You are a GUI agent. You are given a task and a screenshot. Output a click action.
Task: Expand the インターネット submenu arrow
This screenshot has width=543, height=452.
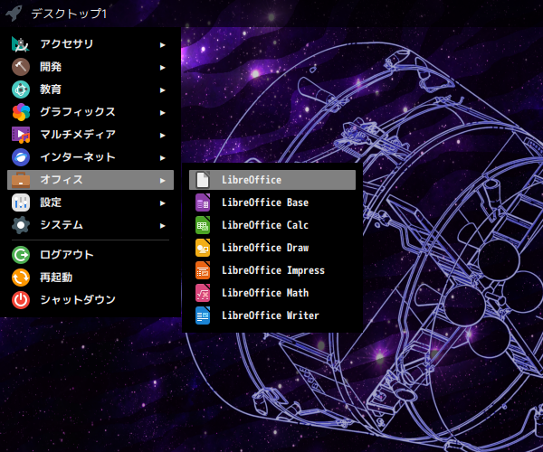162,158
